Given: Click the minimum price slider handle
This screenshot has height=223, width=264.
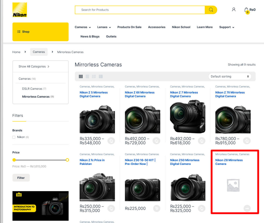Looking at the screenshot, I should [14, 160].
